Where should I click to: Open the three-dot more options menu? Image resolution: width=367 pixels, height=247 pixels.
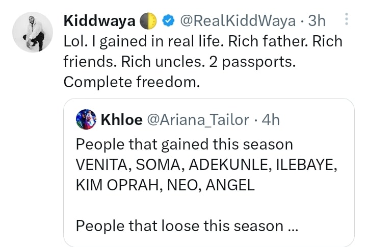[x=347, y=20]
